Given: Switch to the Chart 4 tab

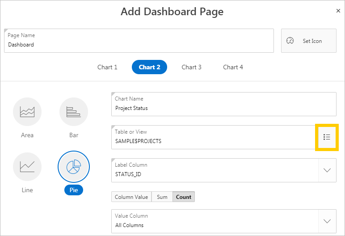Looking at the screenshot, I should tap(233, 67).
